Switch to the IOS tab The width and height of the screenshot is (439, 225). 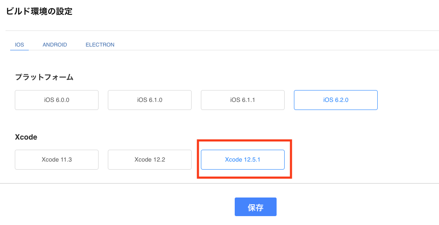(19, 45)
